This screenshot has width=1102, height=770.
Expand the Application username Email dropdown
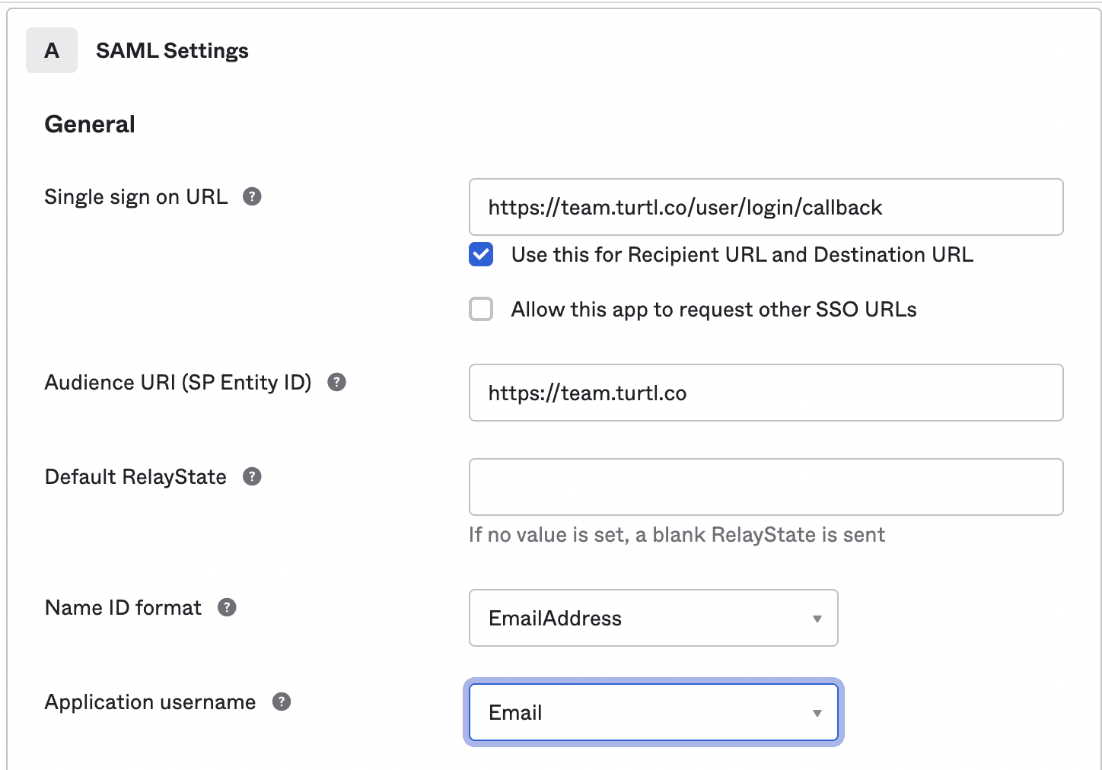pyautogui.click(x=653, y=712)
